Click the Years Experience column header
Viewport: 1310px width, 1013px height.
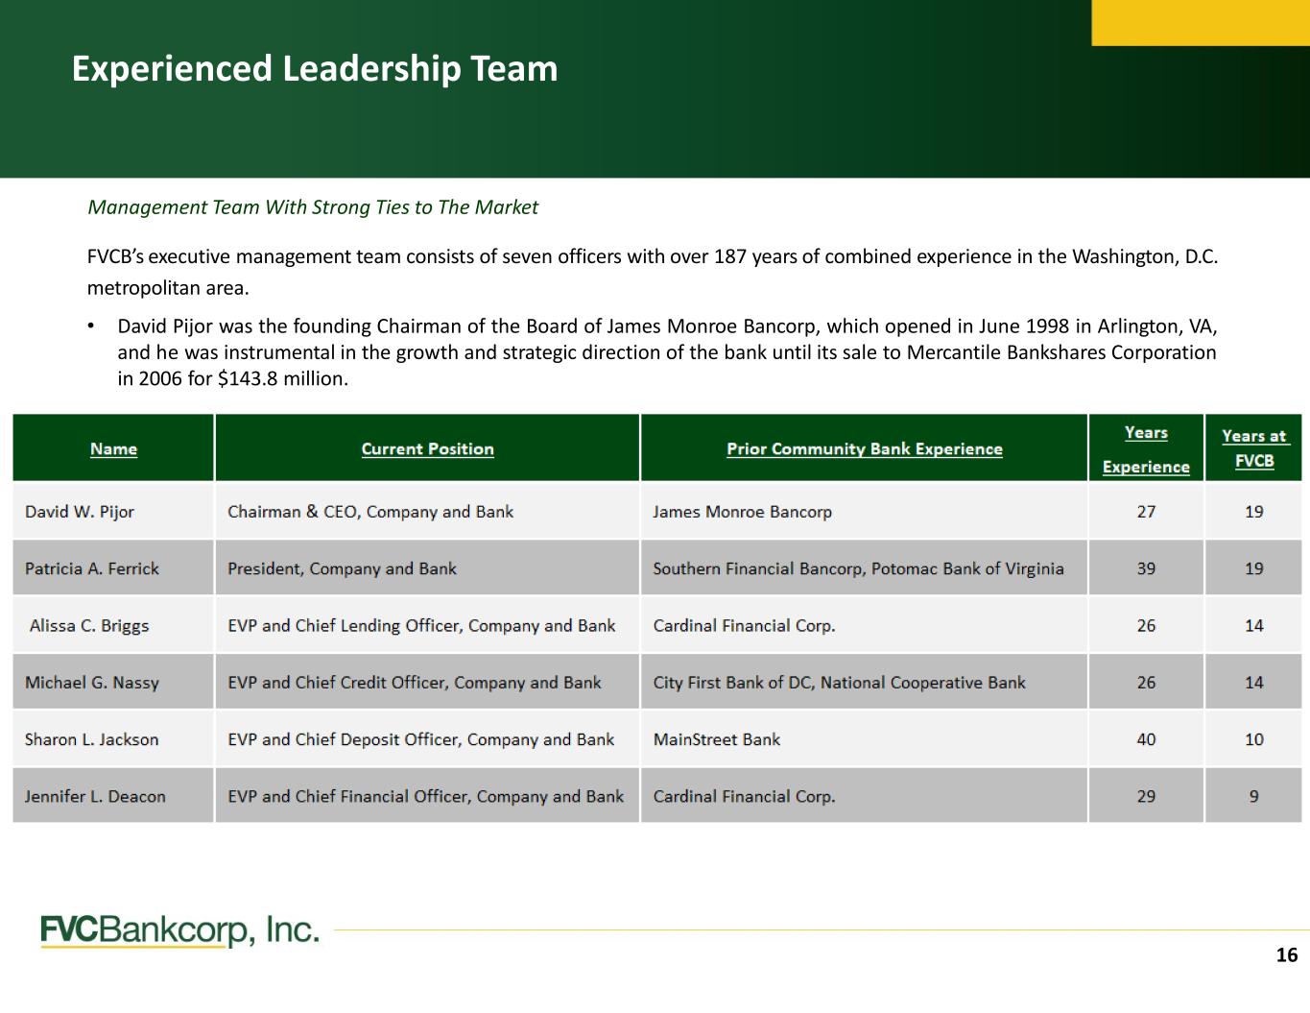tap(1146, 448)
